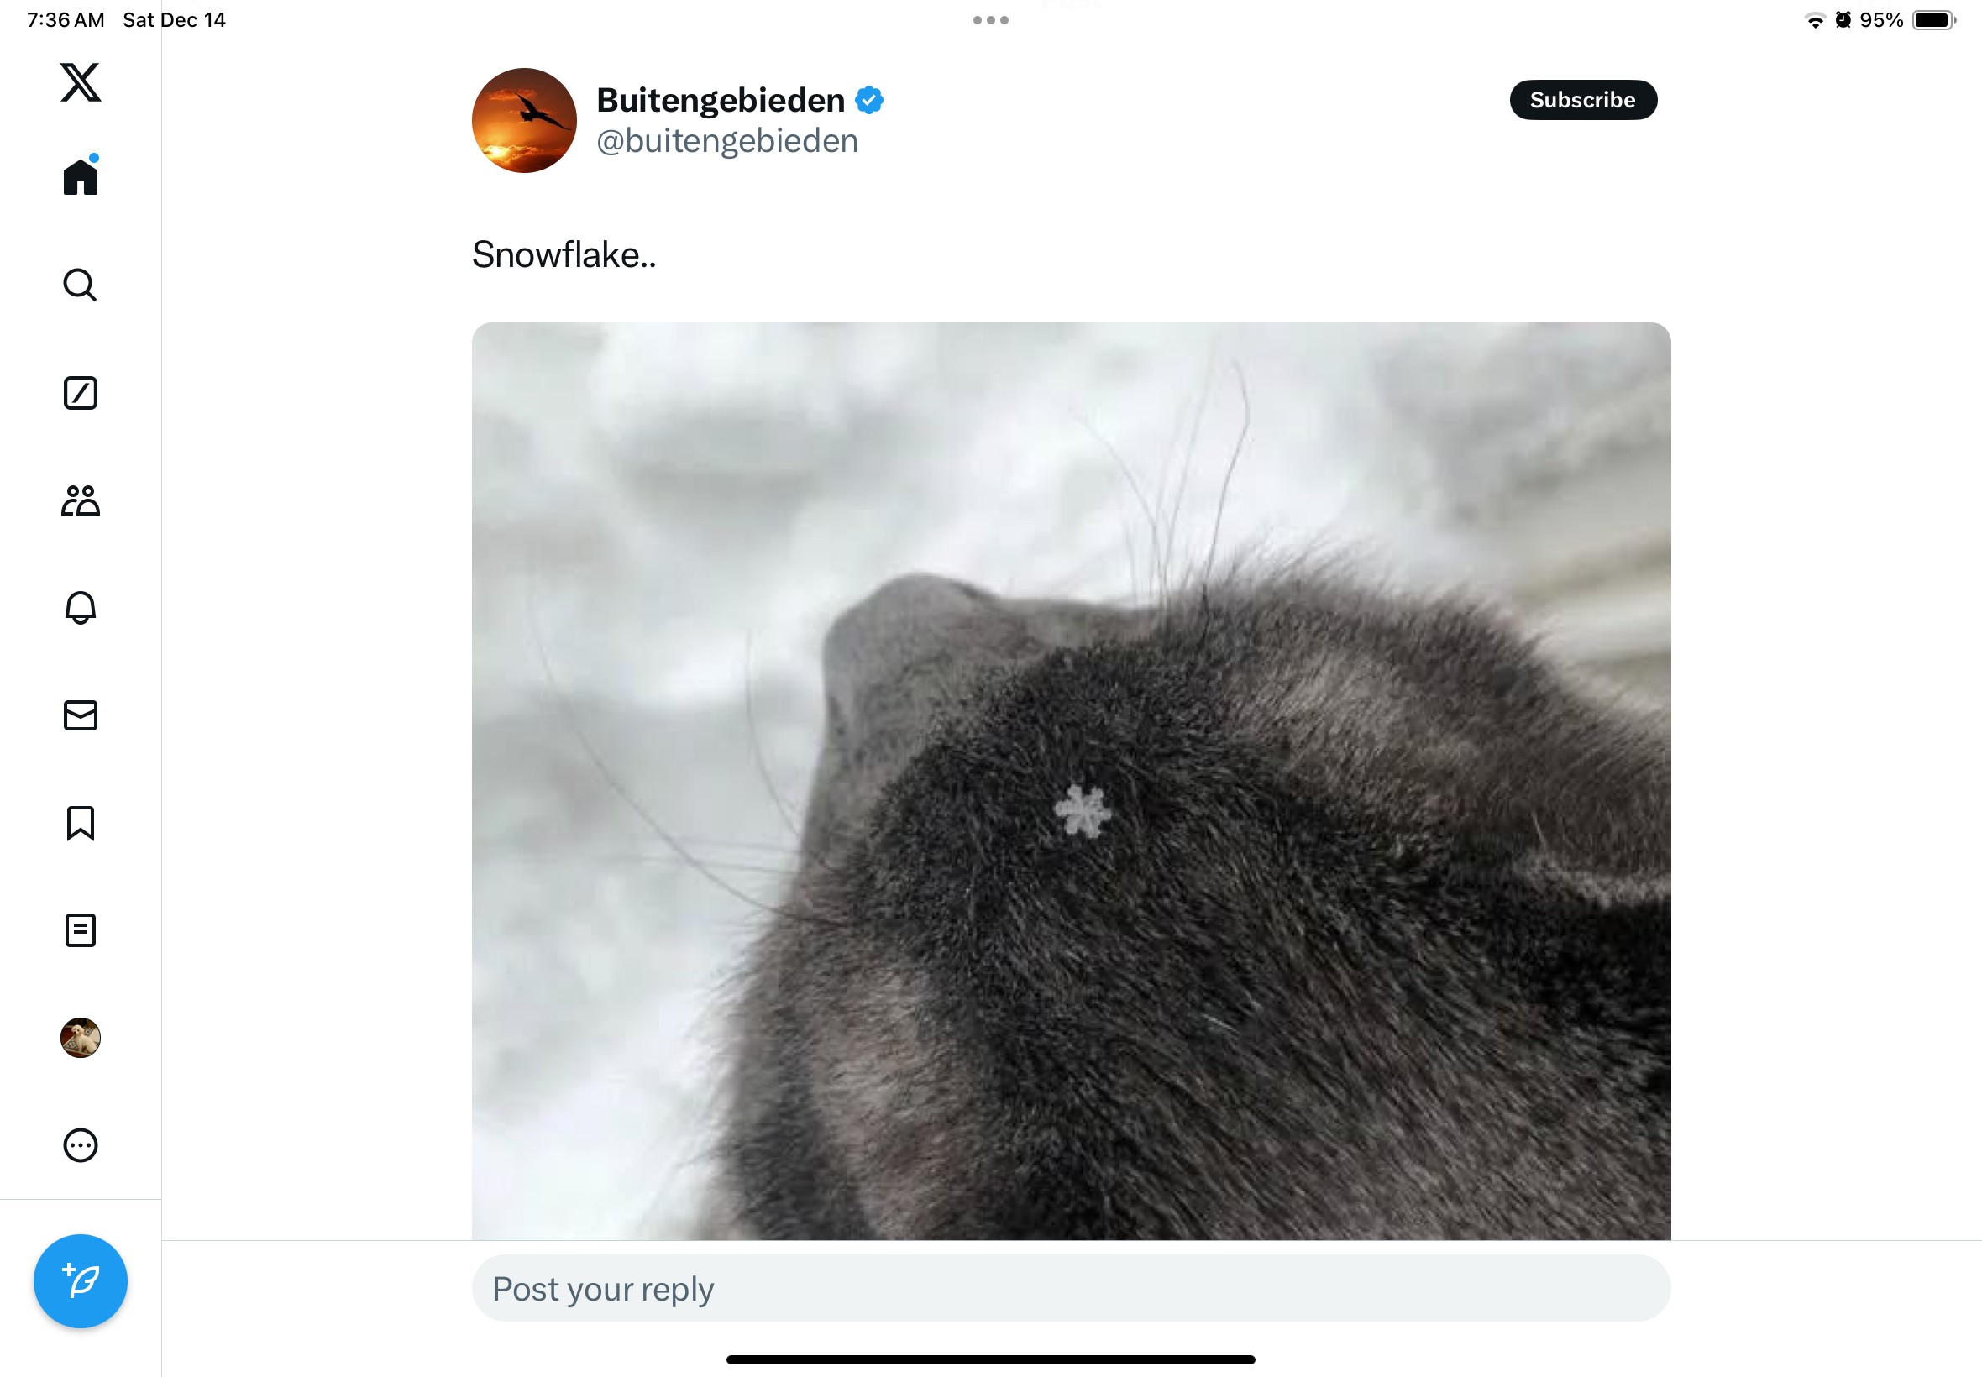The width and height of the screenshot is (1982, 1377).
Task: View Notifications via bell icon
Action: pyautogui.click(x=81, y=607)
